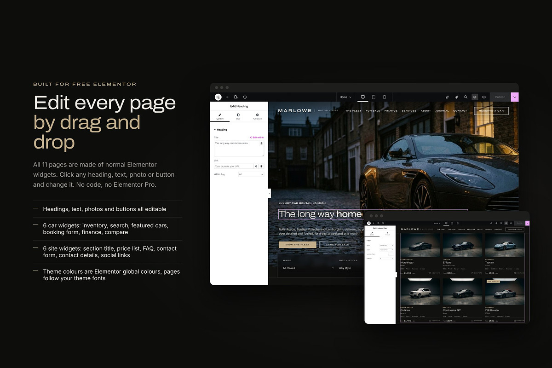Click the Taycan car thumbnail
Image resolution: width=552 pixels, height=368 pixels.
[505, 245]
